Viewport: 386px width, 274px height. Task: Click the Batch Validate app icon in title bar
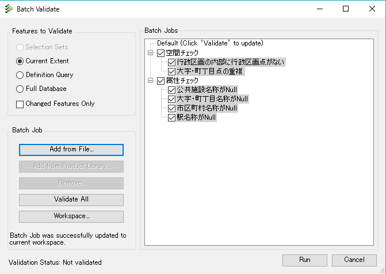coord(9,9)
